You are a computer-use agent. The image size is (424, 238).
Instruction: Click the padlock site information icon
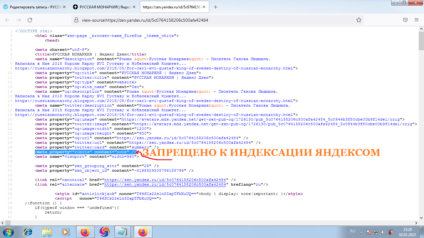click(x=76, y=20)
